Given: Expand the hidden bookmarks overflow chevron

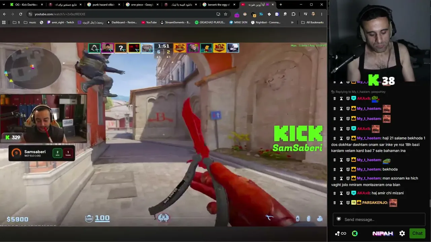Looking at the screenshot, I should (292, 23).
